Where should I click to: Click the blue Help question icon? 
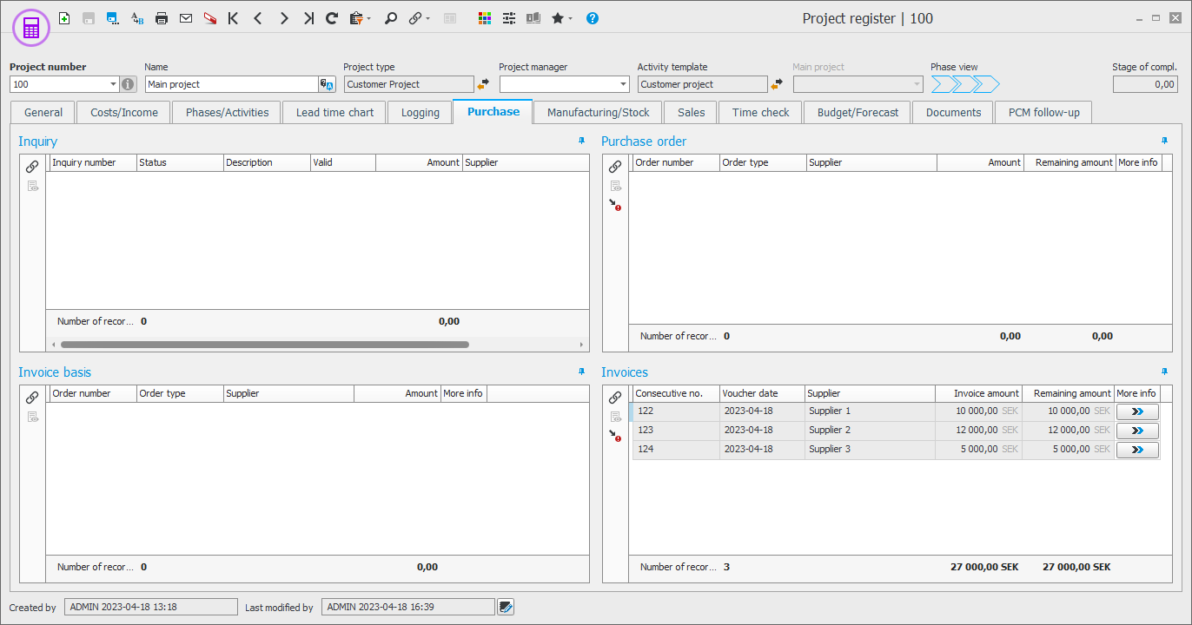(593, 17)
